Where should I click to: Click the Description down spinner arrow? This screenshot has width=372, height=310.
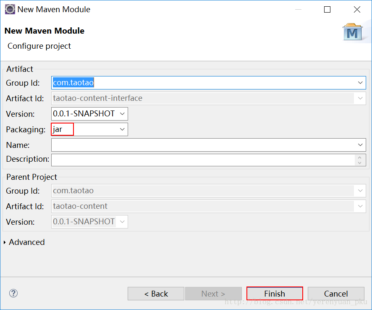360,163
